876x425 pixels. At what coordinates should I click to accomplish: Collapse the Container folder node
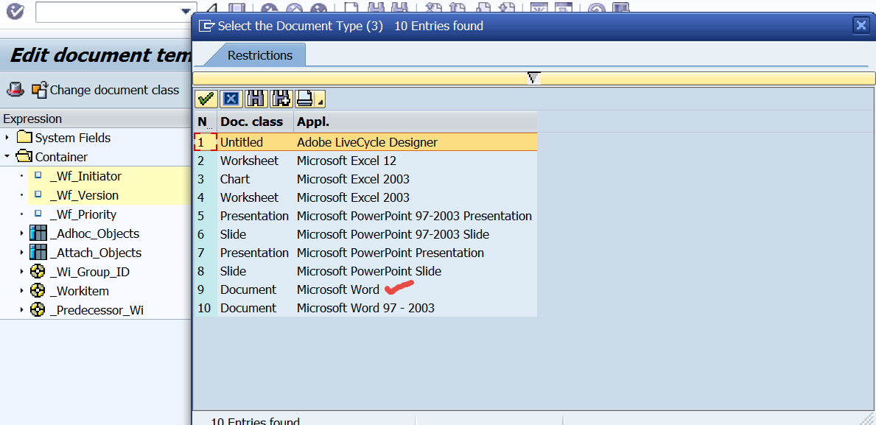click(x=7, y=157)
